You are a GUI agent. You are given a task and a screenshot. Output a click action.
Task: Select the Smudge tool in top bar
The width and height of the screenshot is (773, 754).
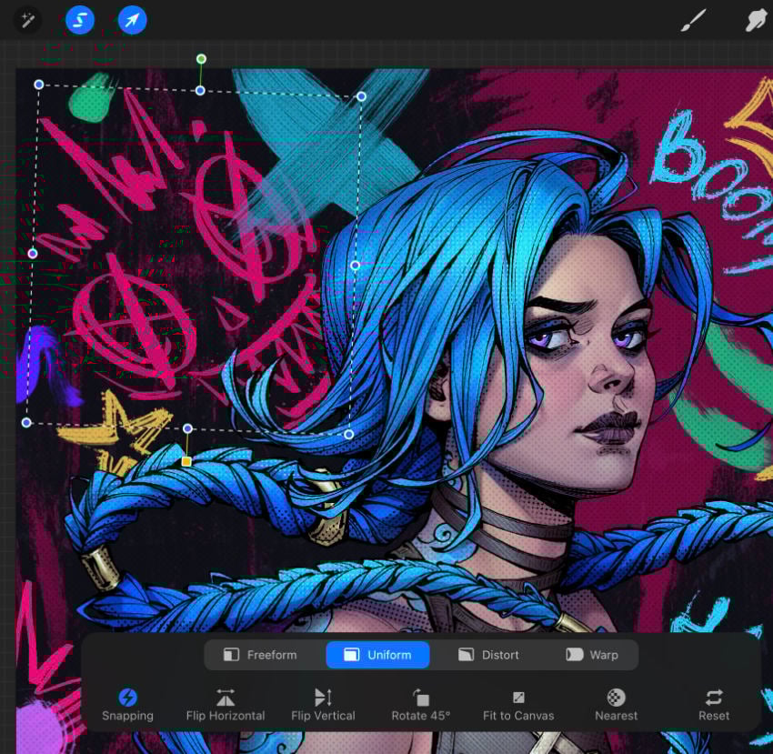(x=756, y=21)
